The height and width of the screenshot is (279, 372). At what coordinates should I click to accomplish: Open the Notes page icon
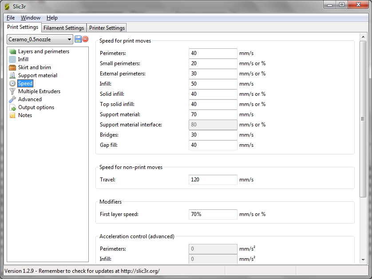click(x=12, y=115)
